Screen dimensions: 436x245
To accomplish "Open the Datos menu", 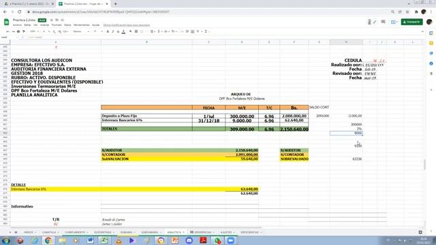I will click(67, 25).
